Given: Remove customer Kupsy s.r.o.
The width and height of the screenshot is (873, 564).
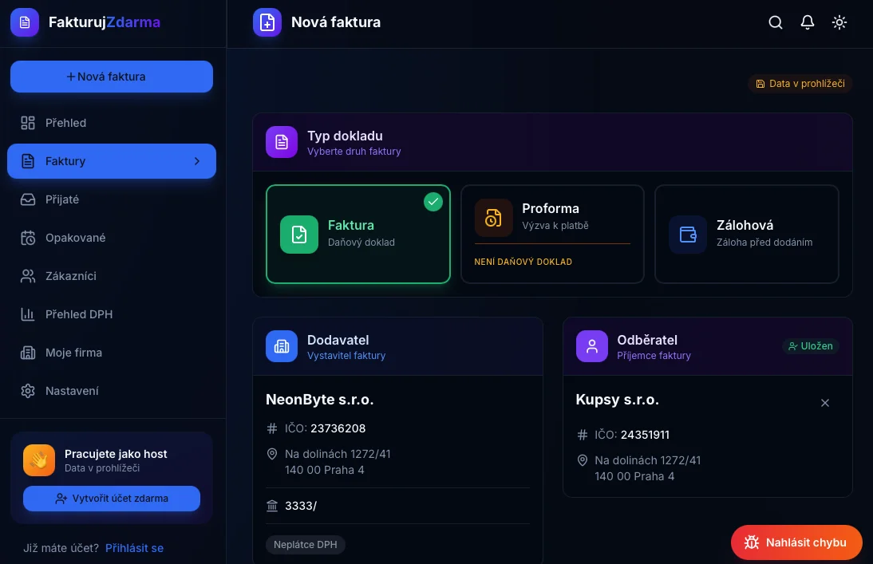Looking at the screenshot, I should tap(825, 403).
